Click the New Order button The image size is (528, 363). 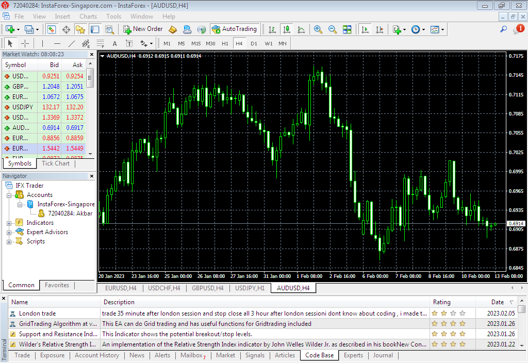143,29
